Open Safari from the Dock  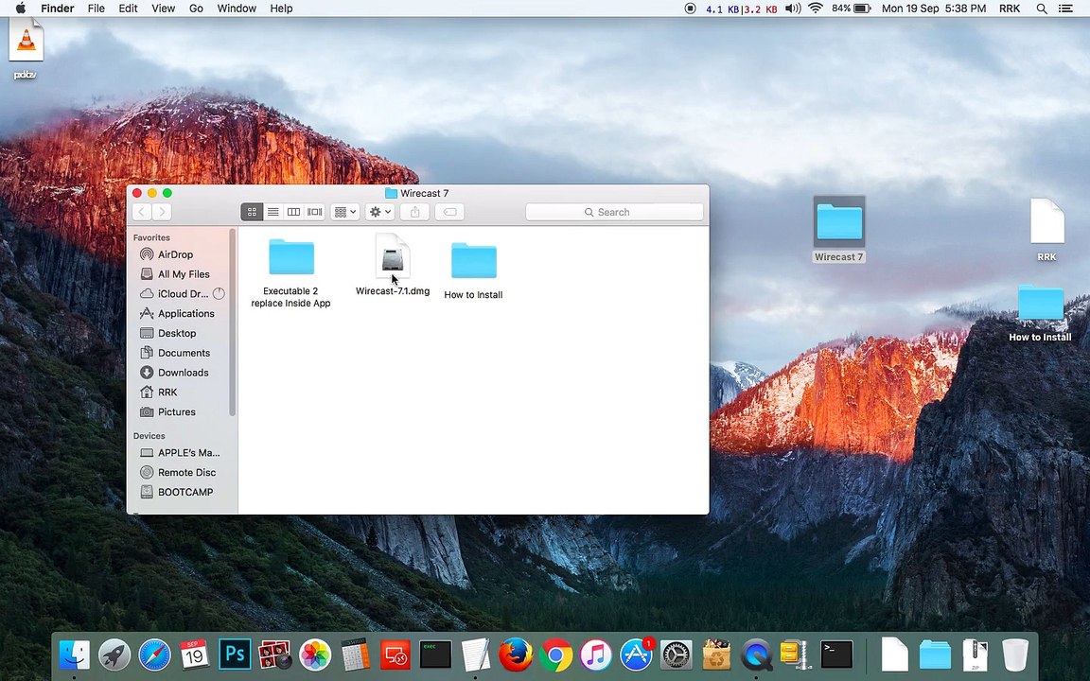(154, 655)
